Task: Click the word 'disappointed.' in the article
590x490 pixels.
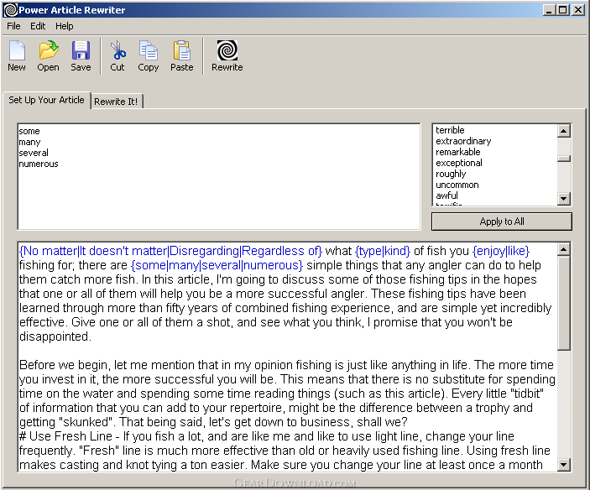Action: point(55,336)
